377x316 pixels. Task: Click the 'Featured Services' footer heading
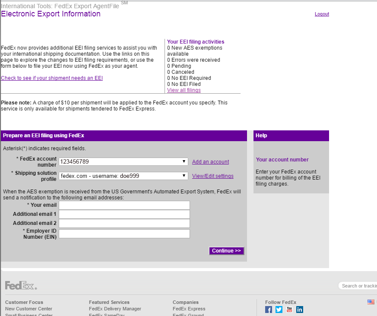109,302
